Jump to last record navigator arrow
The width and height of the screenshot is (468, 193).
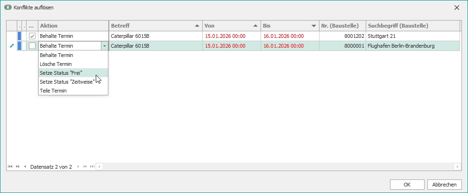[92, 166]
